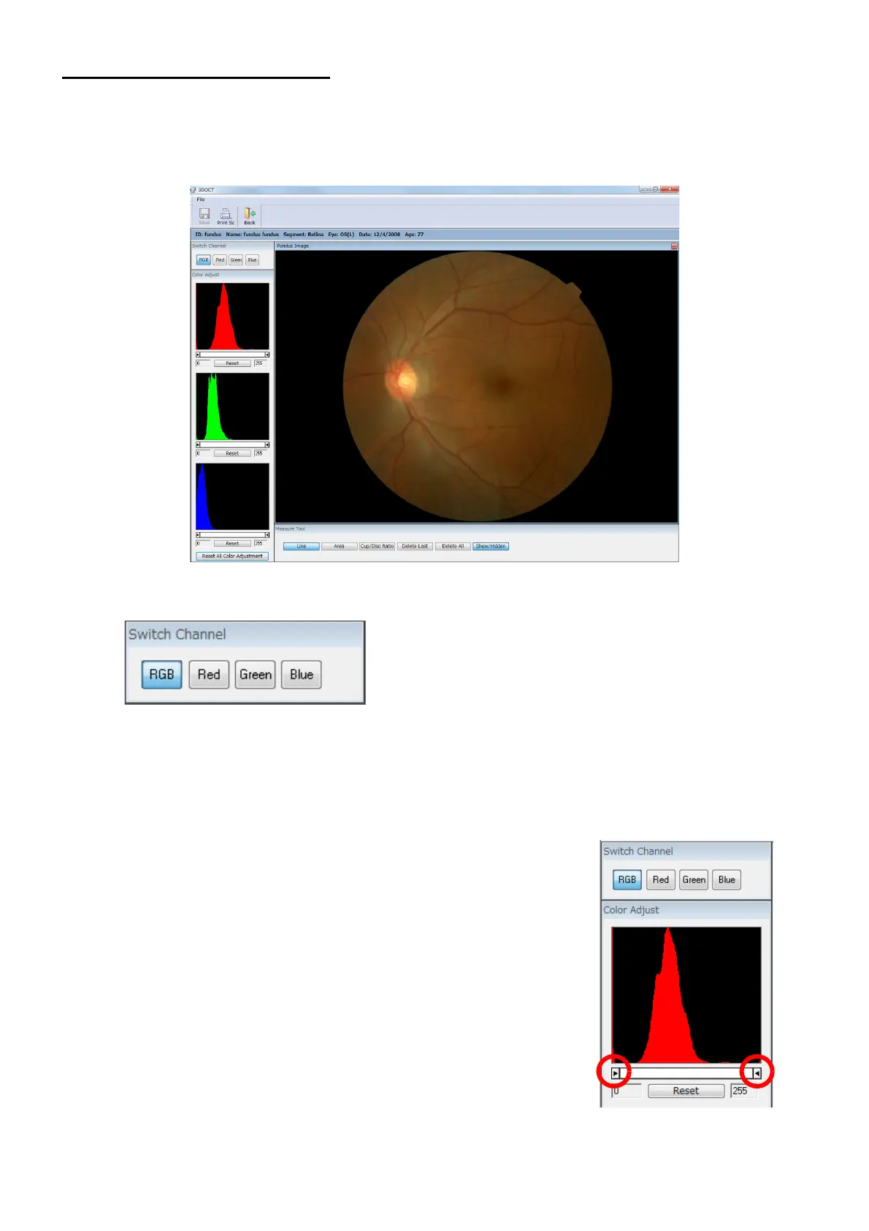Screen dimensions: 869x1231
Task: Click Green in the standalone Switch Channel close-up
Action: point(256,674)
